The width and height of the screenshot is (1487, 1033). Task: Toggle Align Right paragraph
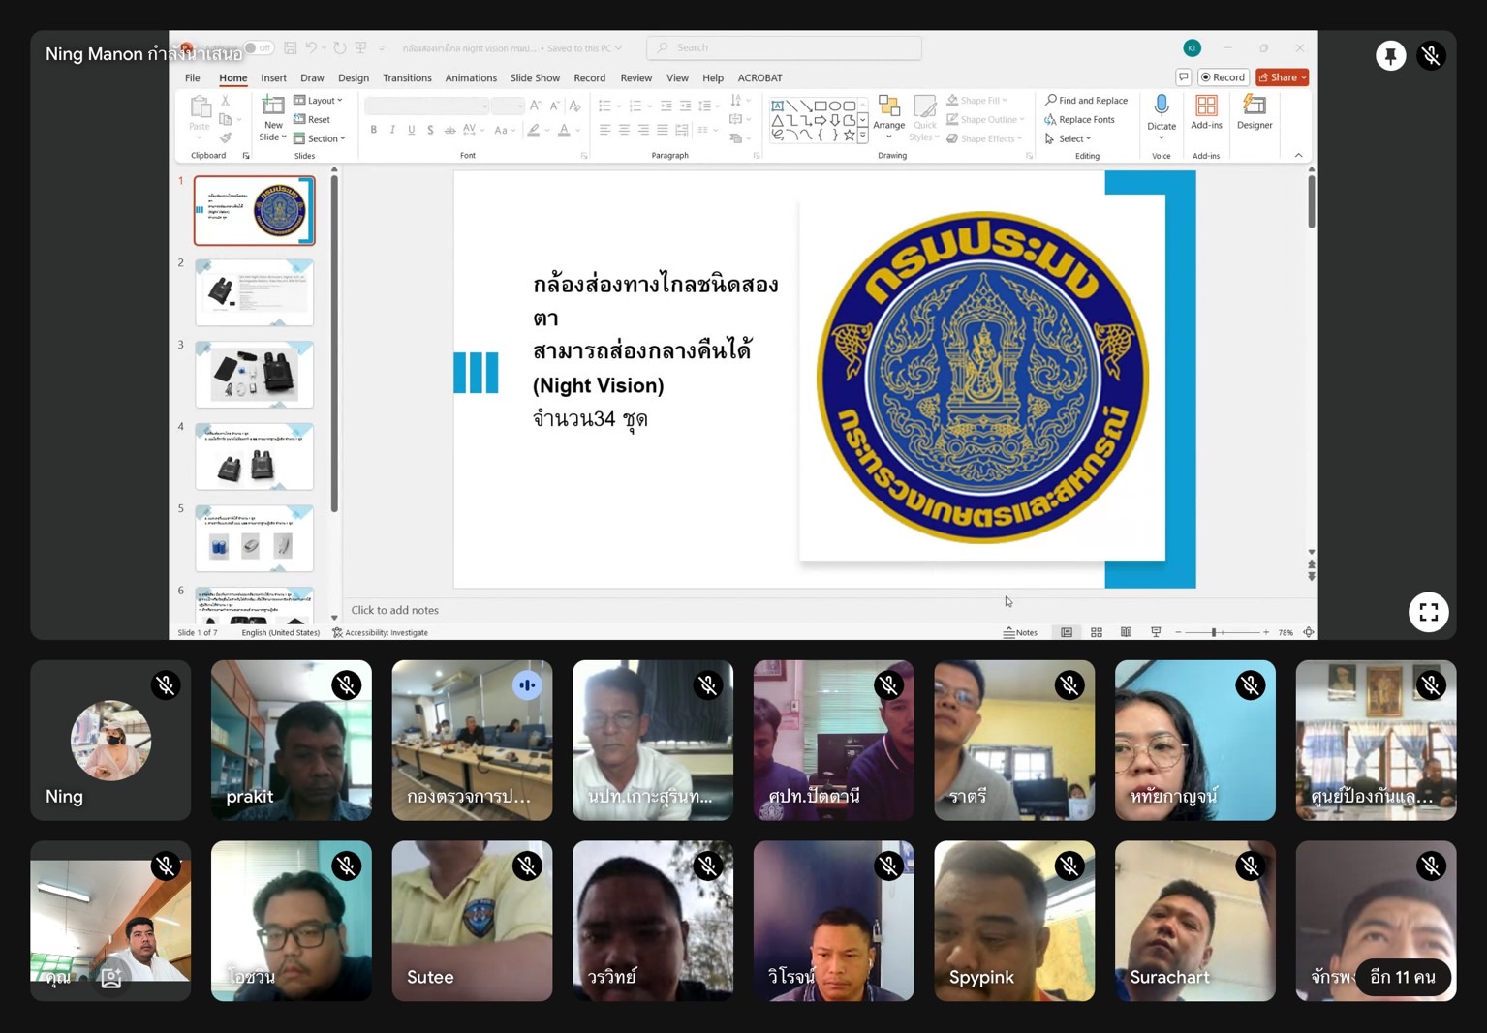(x=643, y=130)
